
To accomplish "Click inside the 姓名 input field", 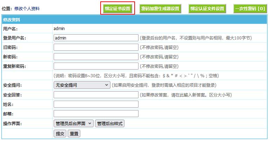I will click(96, 104).
